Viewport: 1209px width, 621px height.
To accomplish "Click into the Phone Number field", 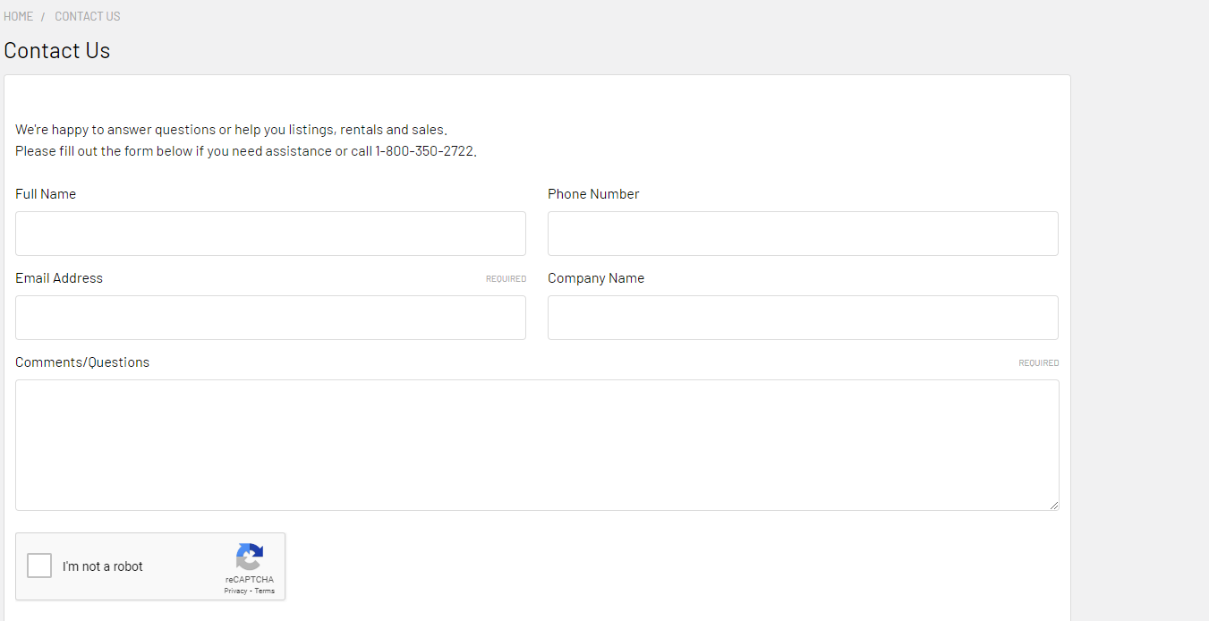I will (803, 234).
